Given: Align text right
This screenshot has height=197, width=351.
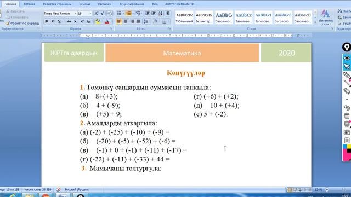Looking at the screenshot, I should coord(132,21).
